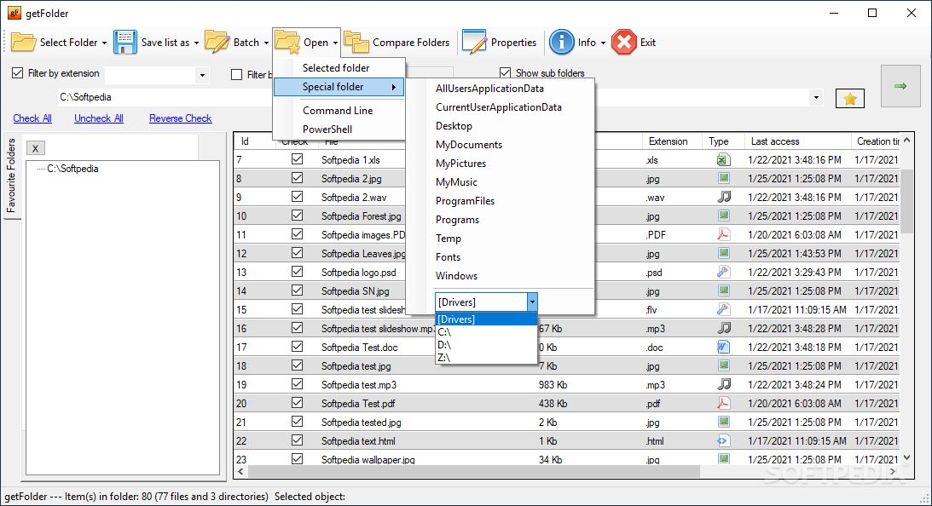Image resolution: width=932 pixels, height=506 pixels.
Task: Toggle the Filter by extension checkbox
Action: point(18,73)
